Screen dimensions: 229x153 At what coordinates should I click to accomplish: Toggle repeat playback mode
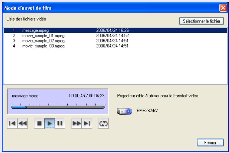(104, 124)
